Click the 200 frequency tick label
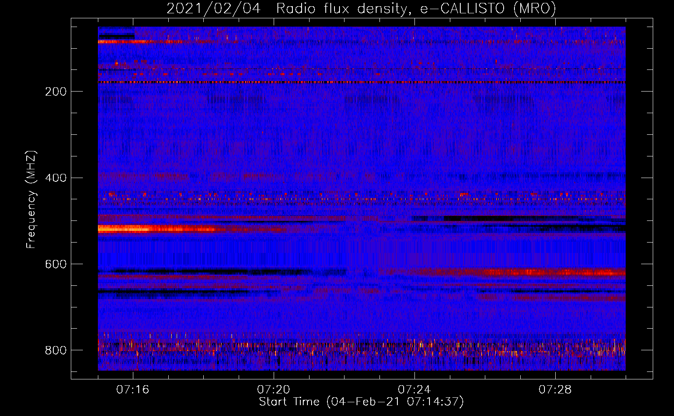 pyautogui.click(x=56, y=92)
